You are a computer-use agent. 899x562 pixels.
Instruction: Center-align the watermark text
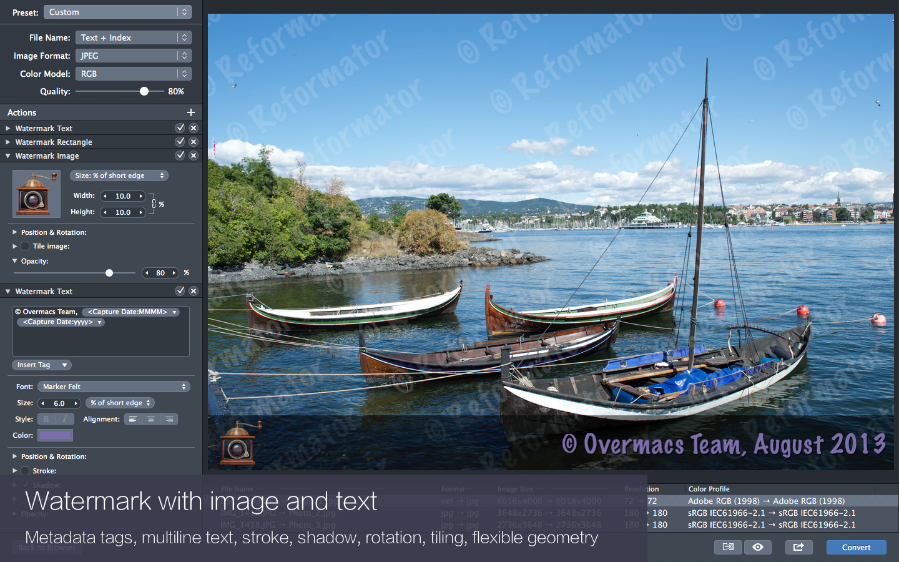tap(151, 419)
